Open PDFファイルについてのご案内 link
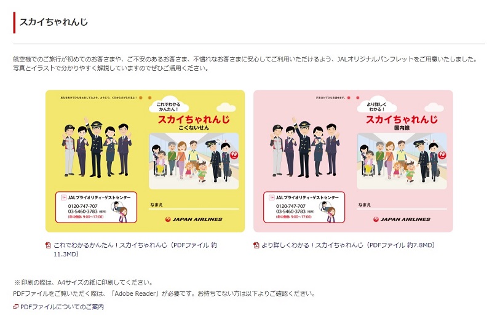This screenshot has height=324, width=492. pos(62,307)
